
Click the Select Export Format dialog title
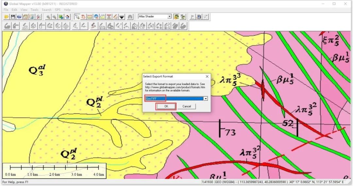pos(158,76)
